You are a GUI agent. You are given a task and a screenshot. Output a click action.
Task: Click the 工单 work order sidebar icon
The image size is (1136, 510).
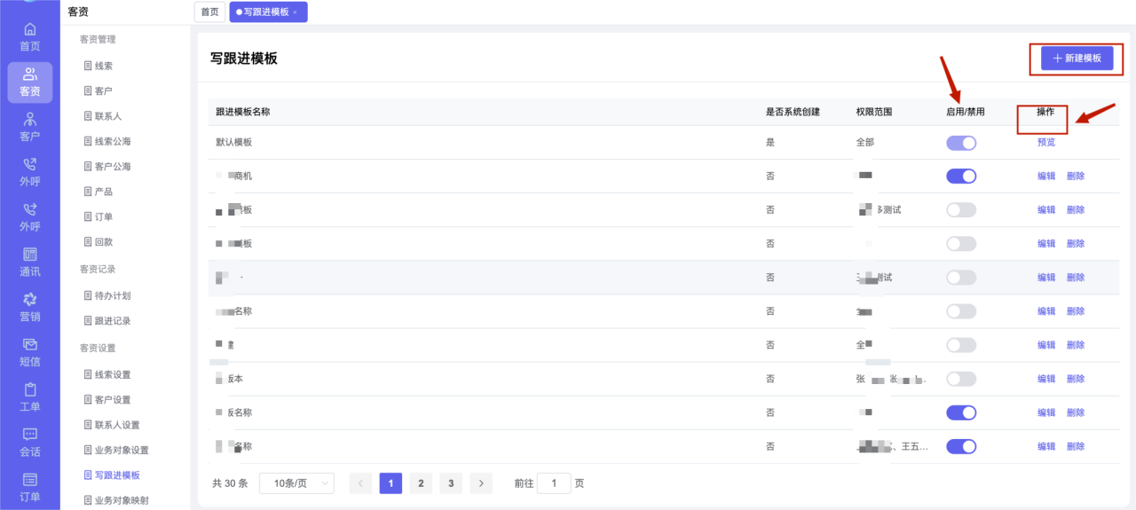(x=29, y=397)
